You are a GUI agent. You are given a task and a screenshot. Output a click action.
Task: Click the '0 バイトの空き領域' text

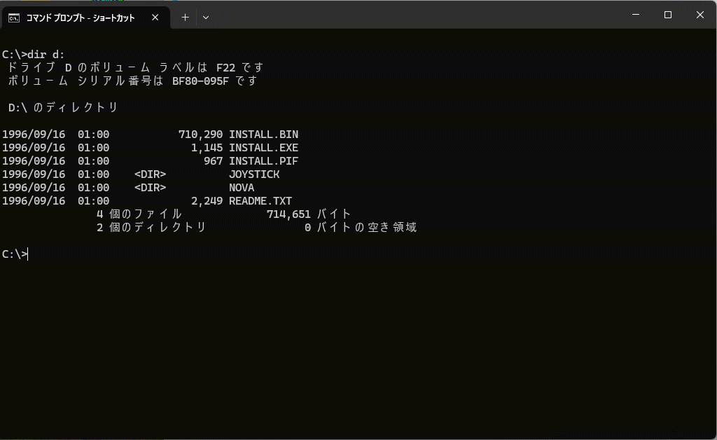tap(361, 227)
